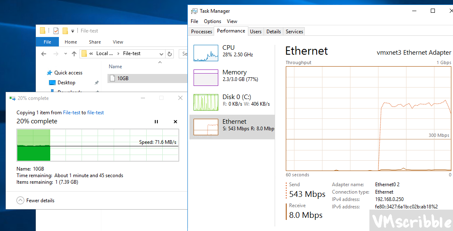
Task: Open Task Manager View menu
Action: pyautogui.click(x=232, y=21)
